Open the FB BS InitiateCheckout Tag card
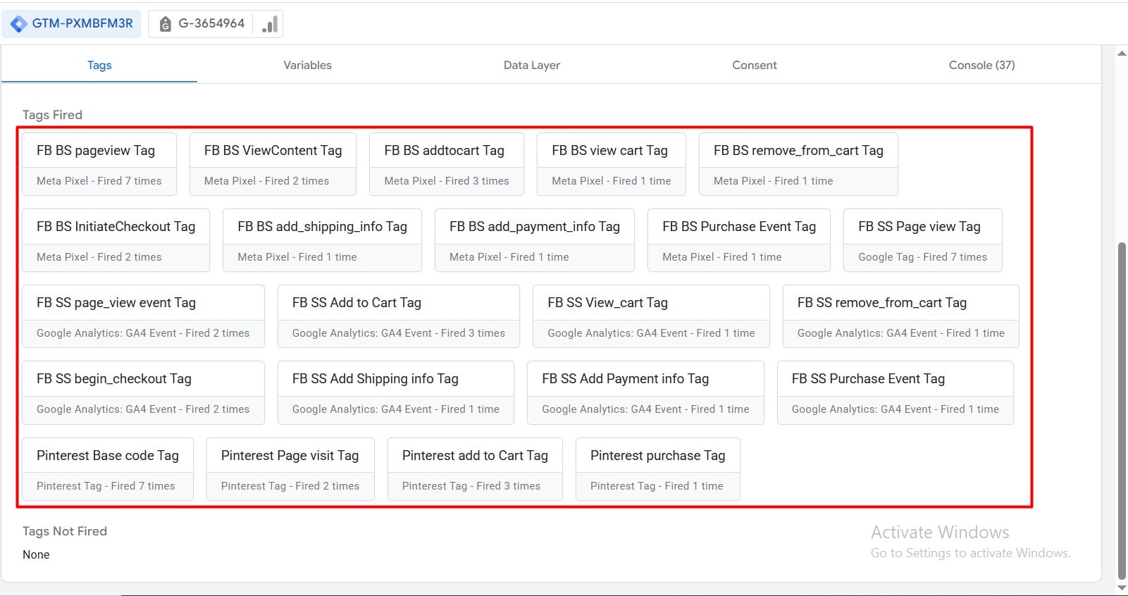 click(116, 240)
